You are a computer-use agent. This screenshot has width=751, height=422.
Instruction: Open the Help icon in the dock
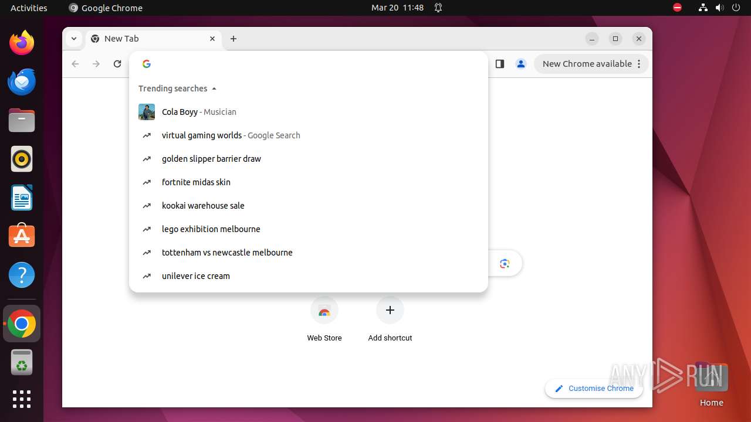(x=22, y=275)
